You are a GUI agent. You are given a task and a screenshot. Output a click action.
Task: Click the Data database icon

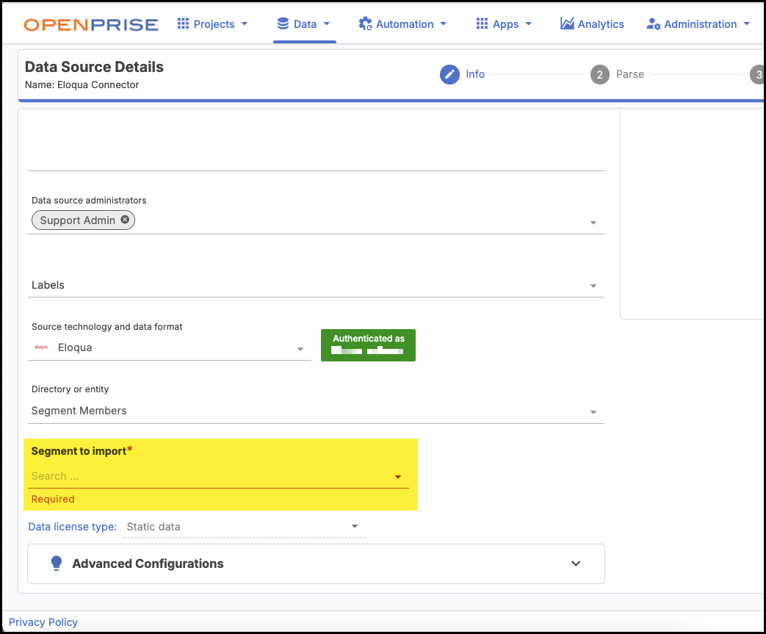(x=283, y=24)
